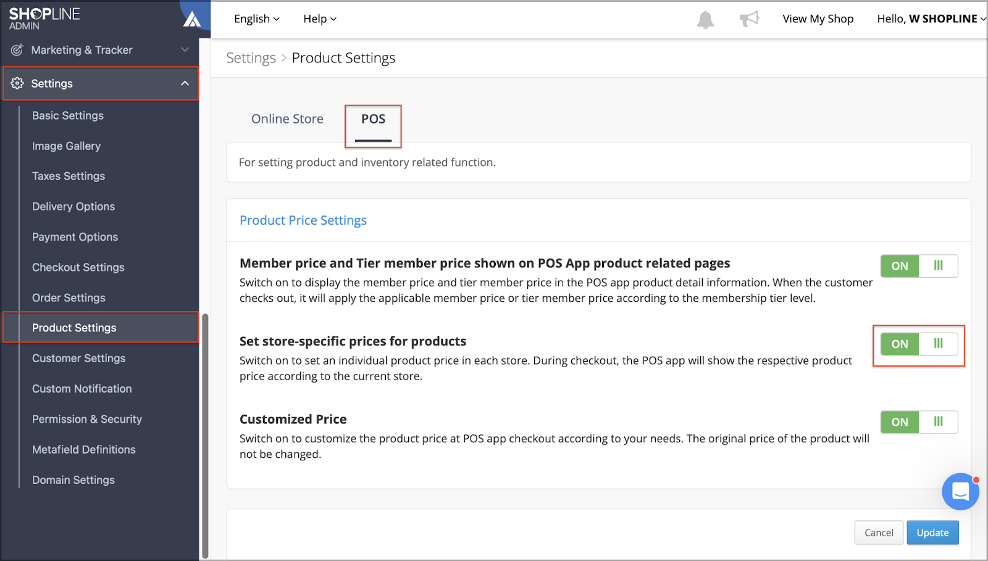Open Metafield Definitions
The width and height of the screenshot is (988, 561).
[x=83, y=450]
